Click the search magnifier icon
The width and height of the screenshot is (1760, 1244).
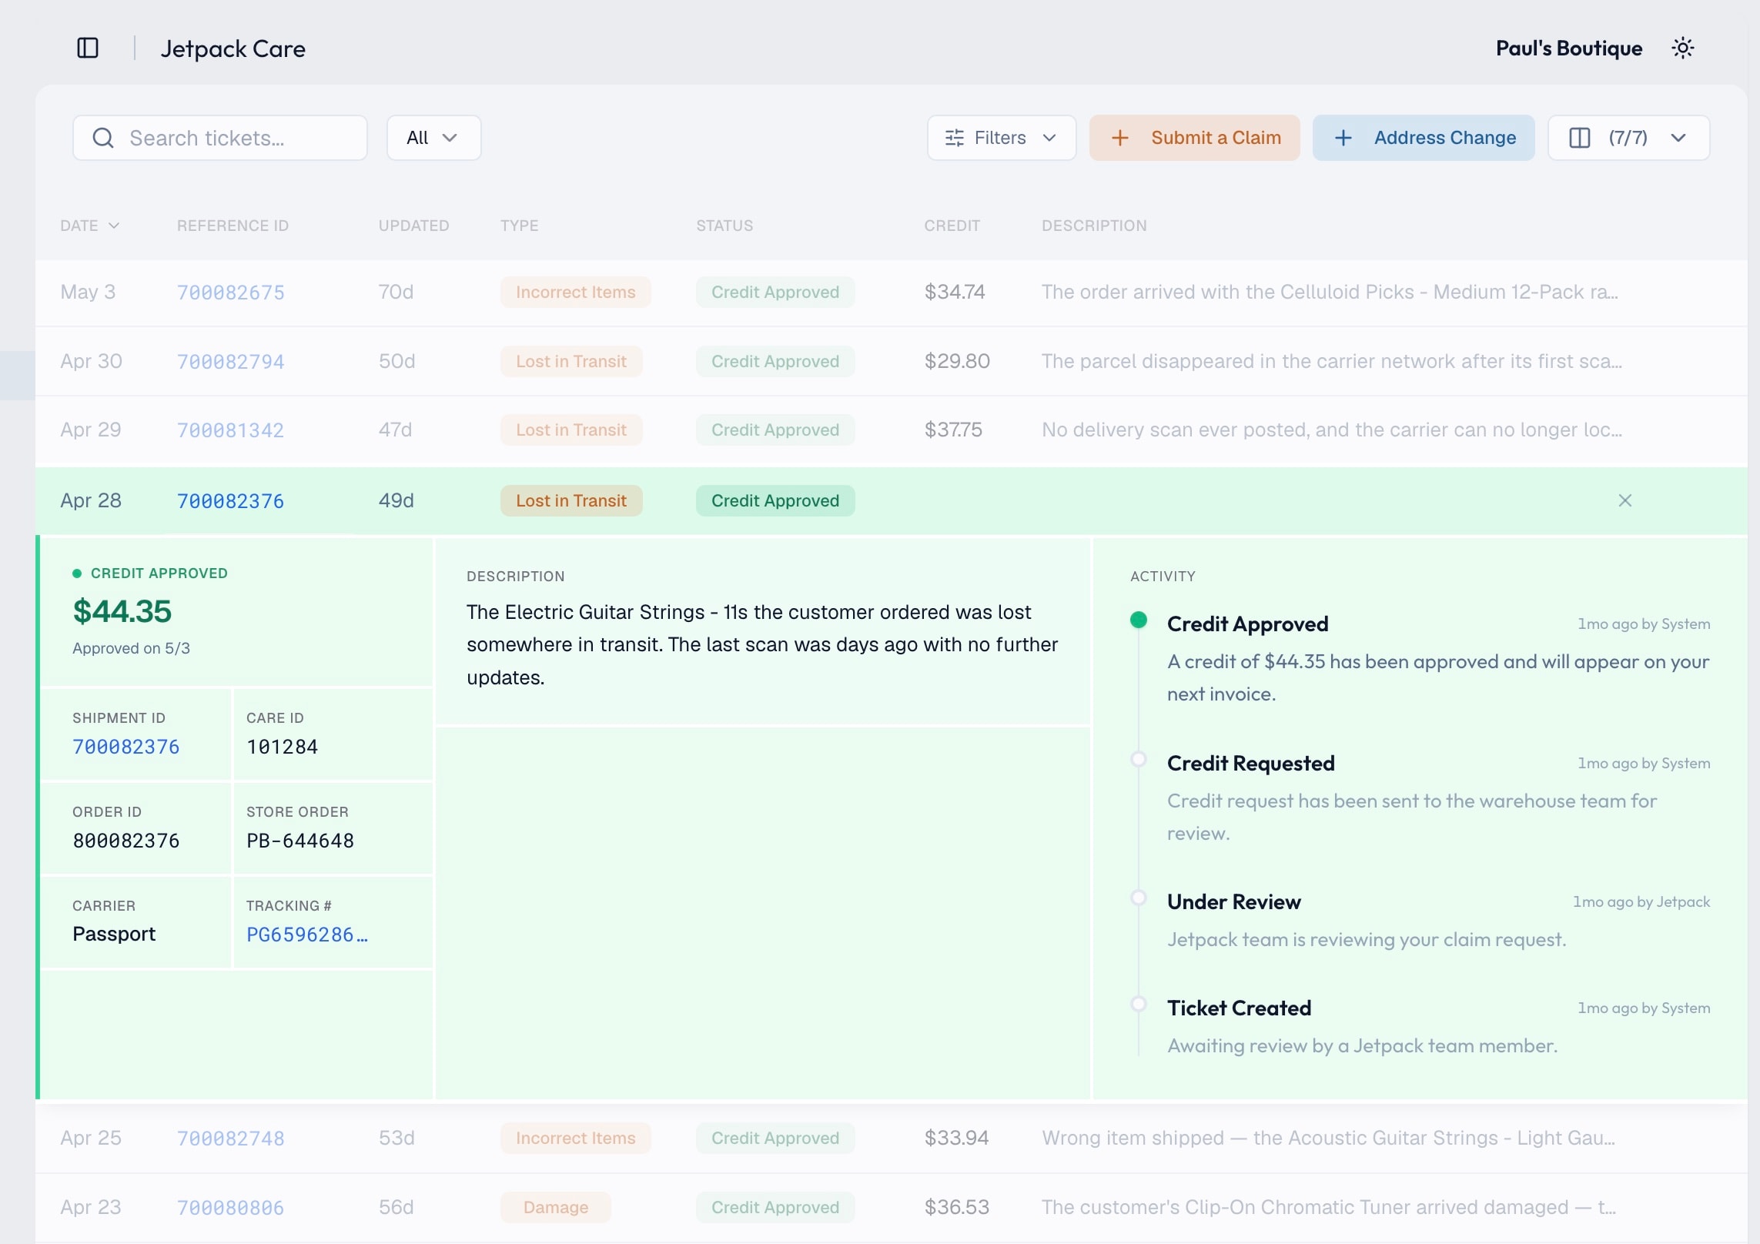pos(103,138)
